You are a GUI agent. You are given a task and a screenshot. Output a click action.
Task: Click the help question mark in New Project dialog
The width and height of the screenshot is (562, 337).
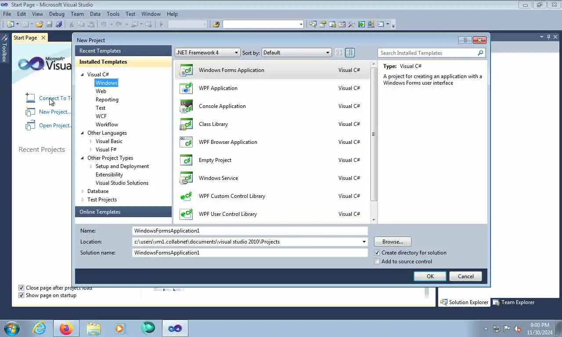tap(465, 40)
